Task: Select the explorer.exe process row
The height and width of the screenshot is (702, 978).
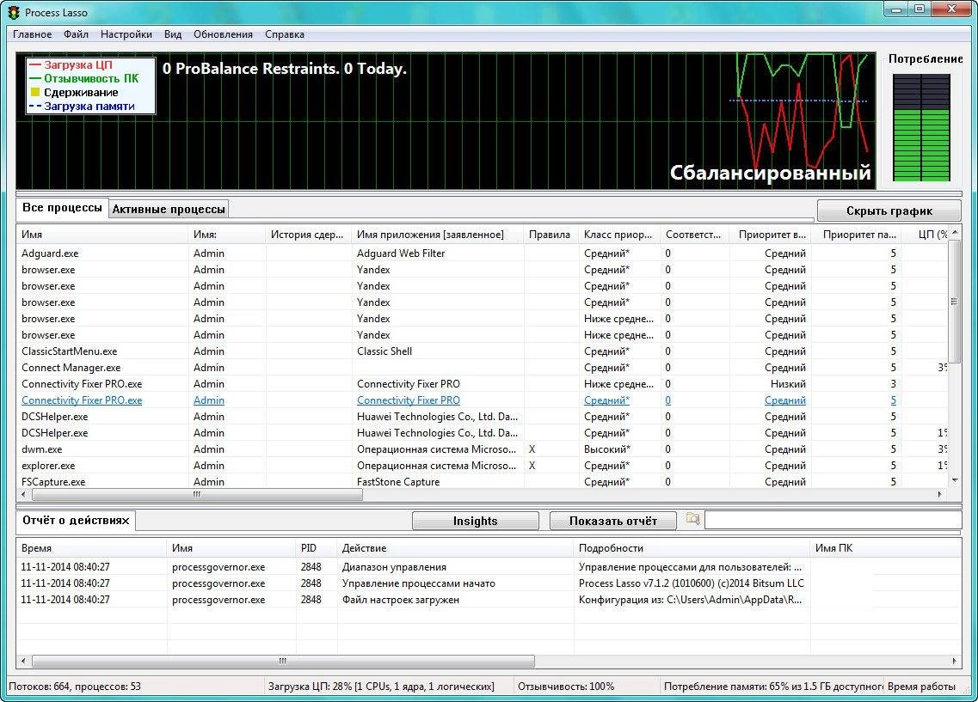Action: click(x=483, y=466)
